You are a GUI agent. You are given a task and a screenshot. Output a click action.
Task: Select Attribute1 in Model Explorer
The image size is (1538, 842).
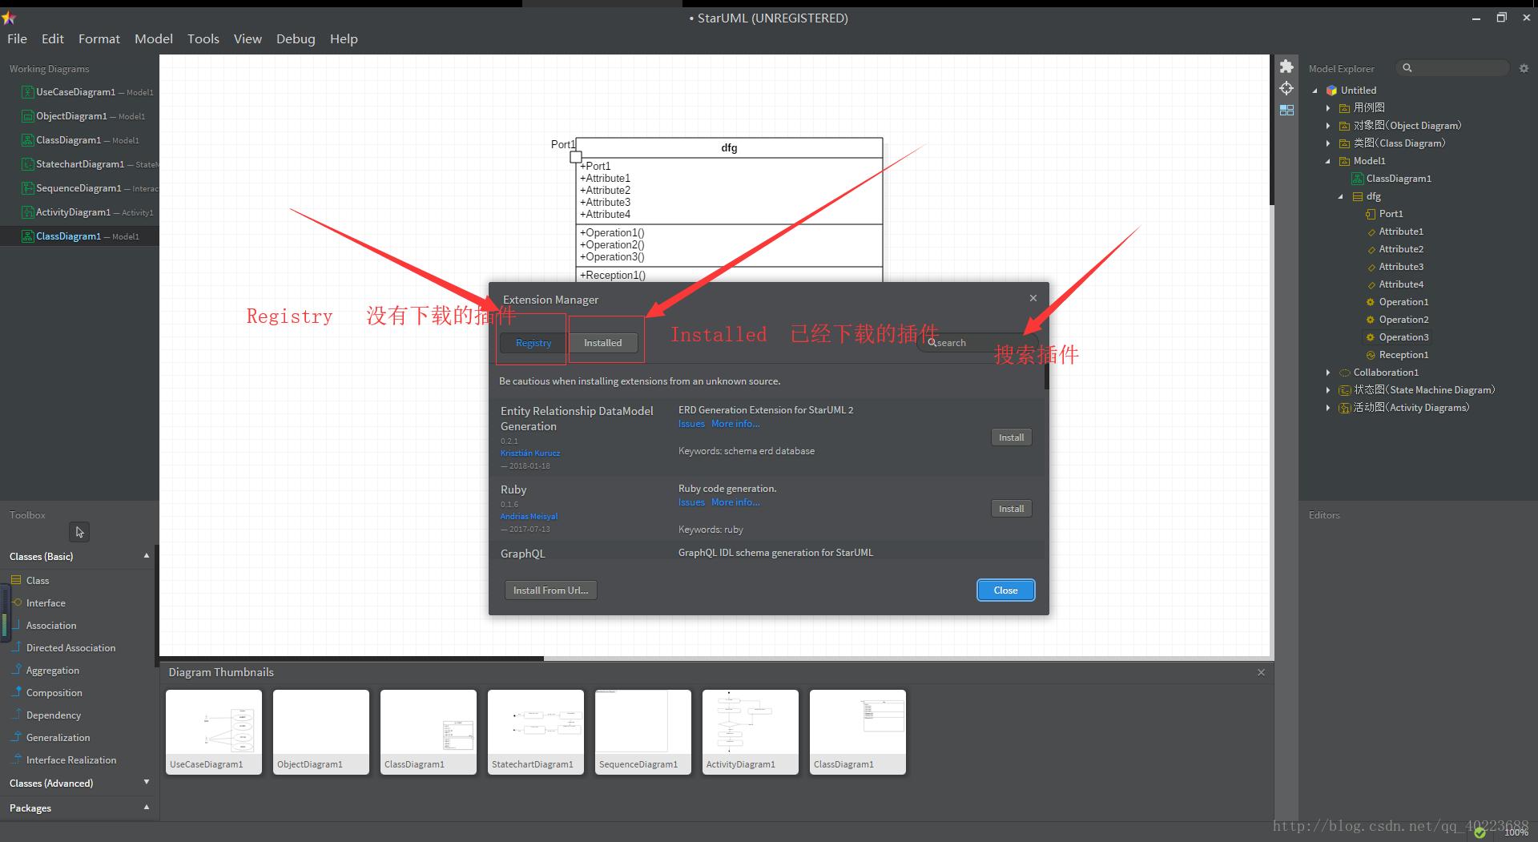(x=1401, y=232)
